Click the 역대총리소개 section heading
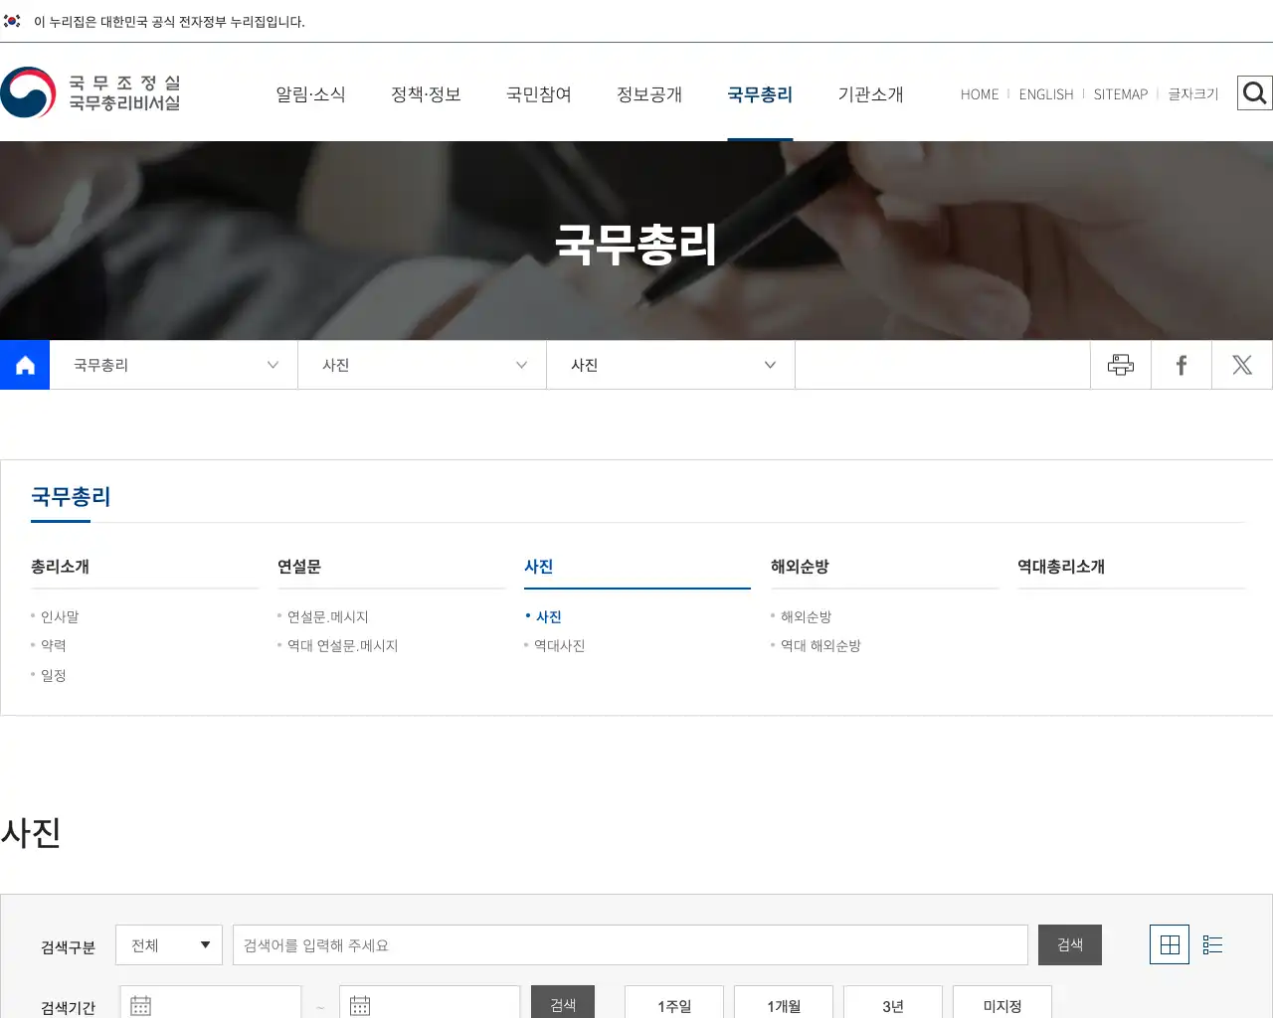The height and width of the screenshot is (1018, 1273). [x=1061, y=567]
